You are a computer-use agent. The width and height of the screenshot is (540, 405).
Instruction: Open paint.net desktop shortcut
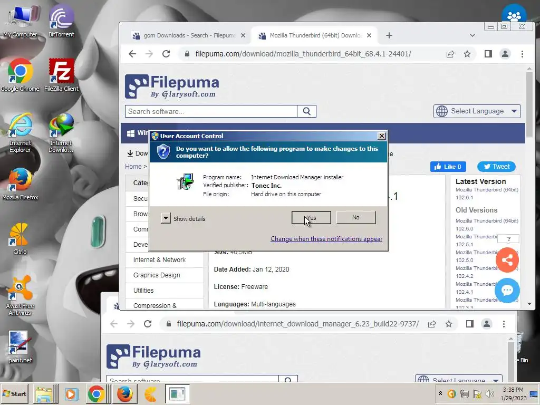point(20,347)
